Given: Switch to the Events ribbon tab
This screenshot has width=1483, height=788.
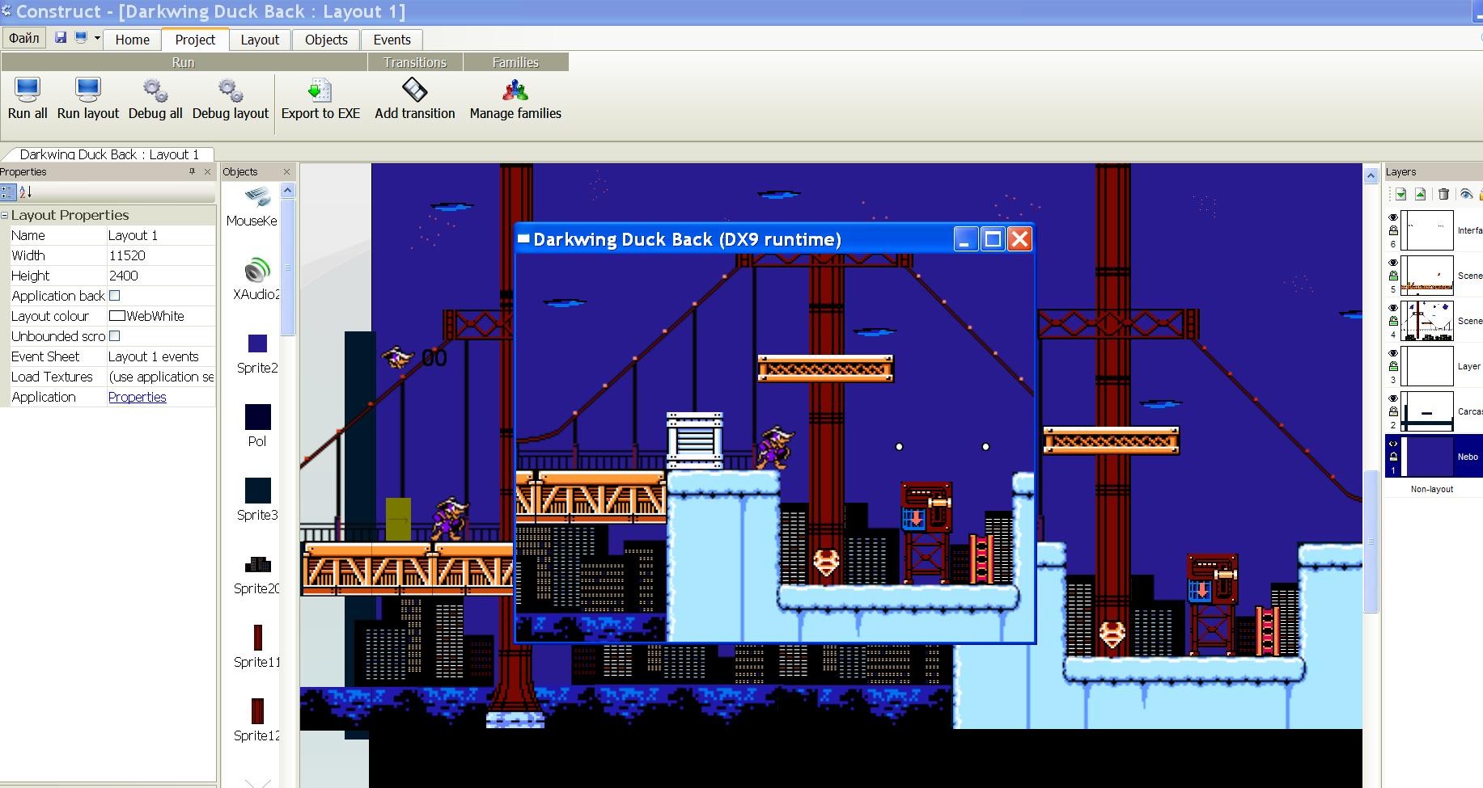Looking at the screenshot, I should 392,40.
